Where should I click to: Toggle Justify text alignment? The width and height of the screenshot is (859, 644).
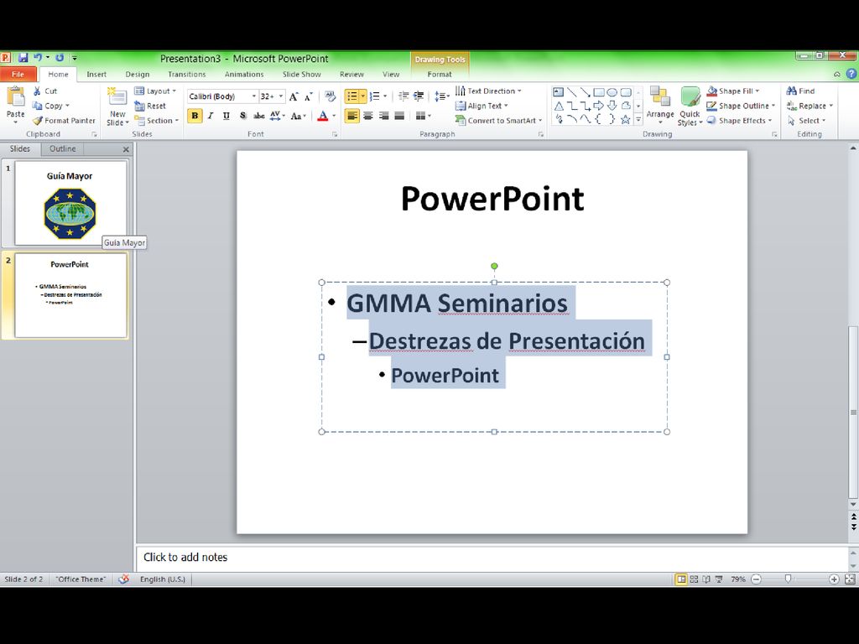coord(400,116)
